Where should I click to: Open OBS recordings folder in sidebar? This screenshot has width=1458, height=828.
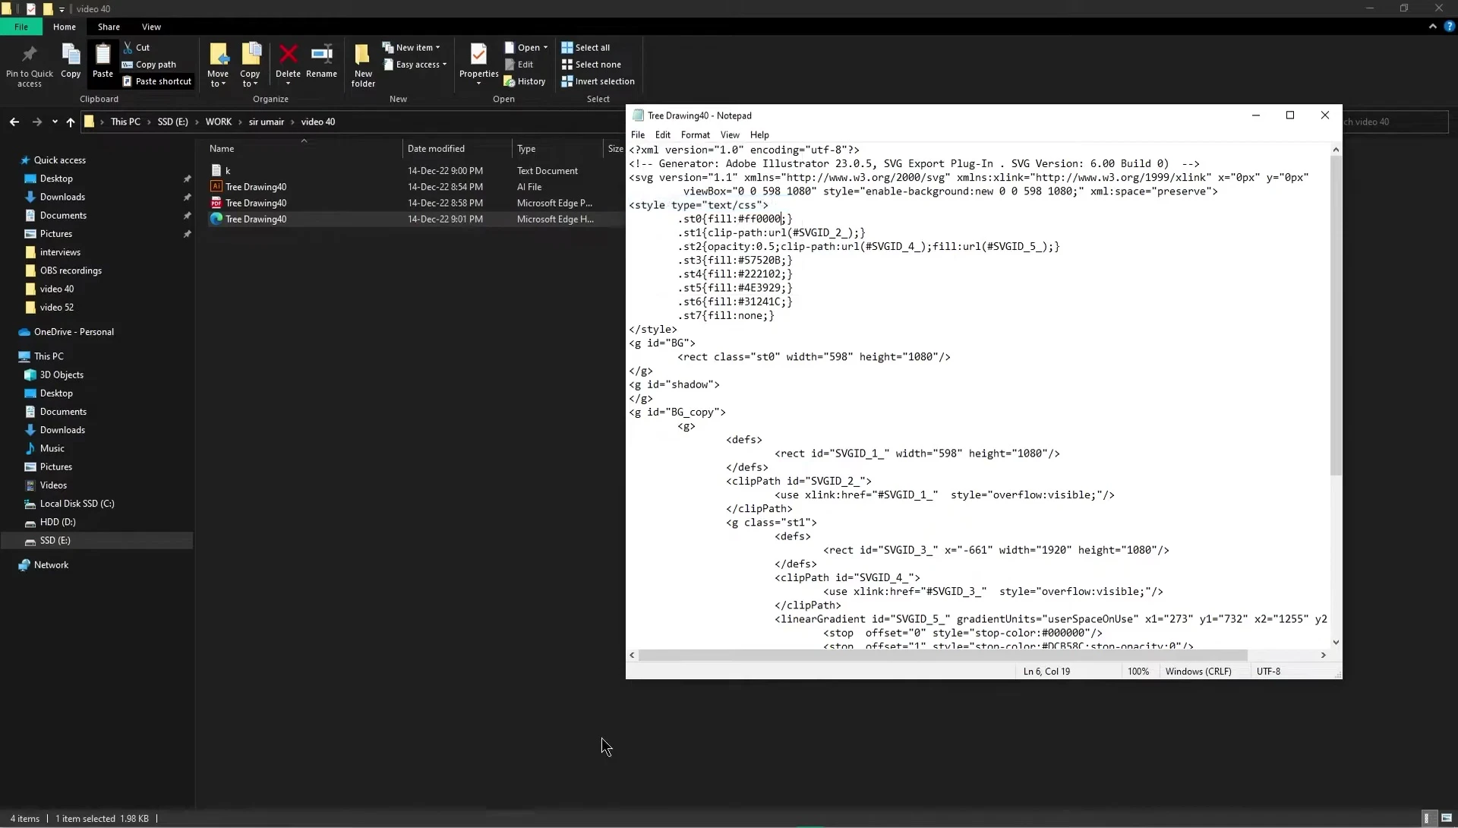(x=71, y=270)
